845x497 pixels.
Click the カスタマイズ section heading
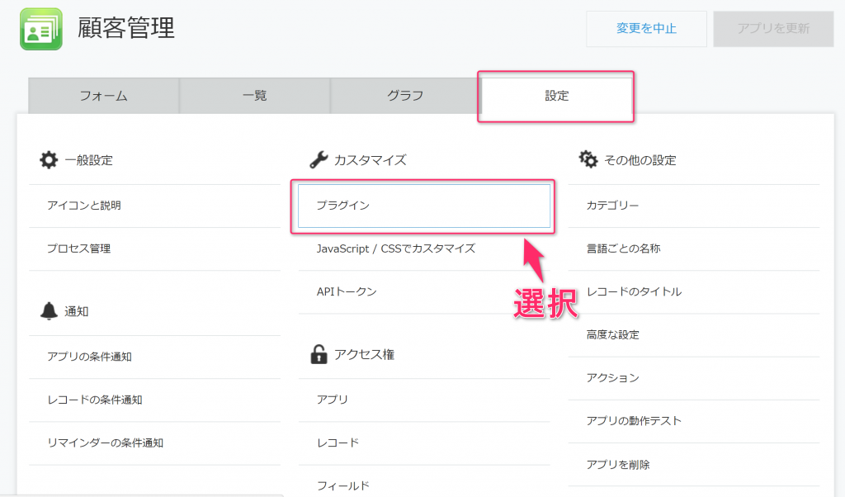point(371,160)
